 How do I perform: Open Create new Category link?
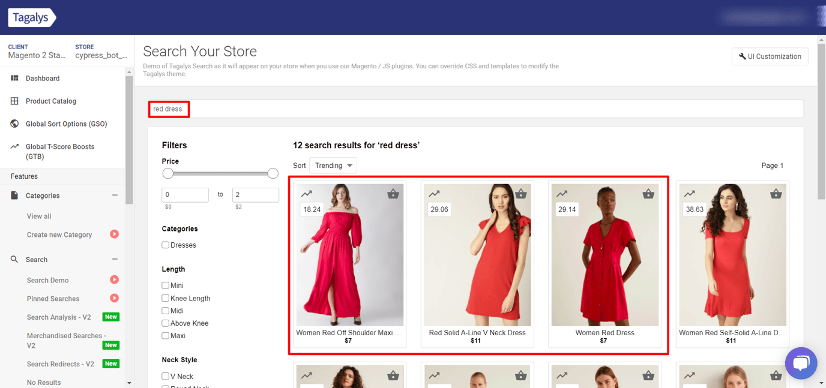59,235
